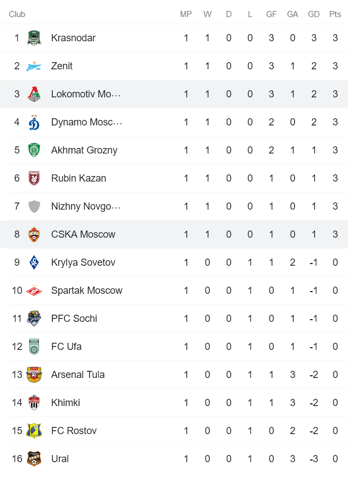The width and height of the screenshot is (348, 477).
Task: Click the Khimki crest icon
Action: click(34, 403)
